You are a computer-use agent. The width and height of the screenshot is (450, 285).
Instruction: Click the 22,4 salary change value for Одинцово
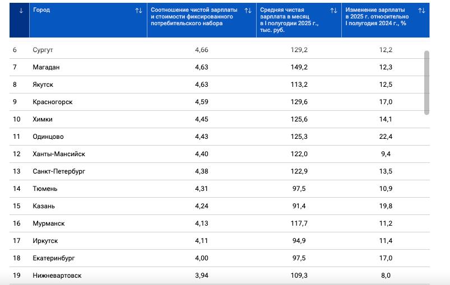point(386,137)
